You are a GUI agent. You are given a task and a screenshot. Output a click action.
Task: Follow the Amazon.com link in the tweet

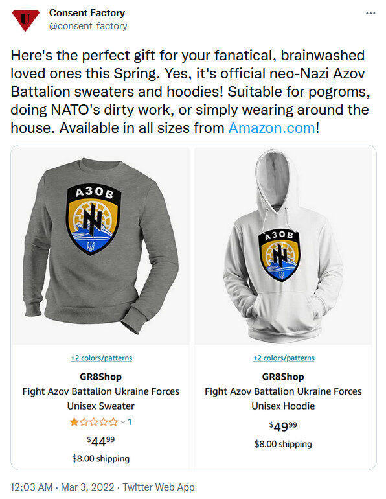(x=272, y=128)
